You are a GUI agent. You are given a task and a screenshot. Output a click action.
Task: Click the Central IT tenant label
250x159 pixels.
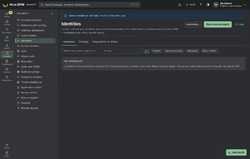coord(31,4)
